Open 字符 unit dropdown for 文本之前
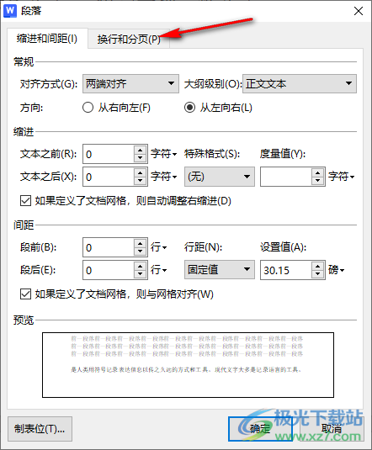 (164, 154)
